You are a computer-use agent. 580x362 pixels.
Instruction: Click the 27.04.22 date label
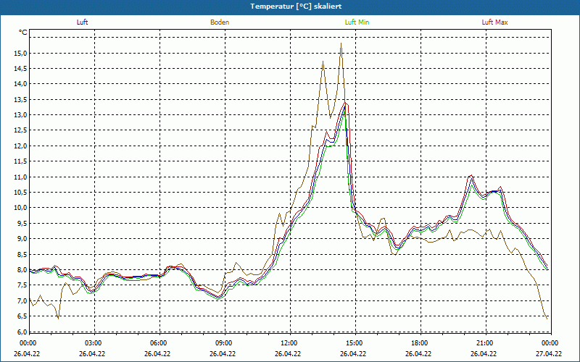(549, 353)
